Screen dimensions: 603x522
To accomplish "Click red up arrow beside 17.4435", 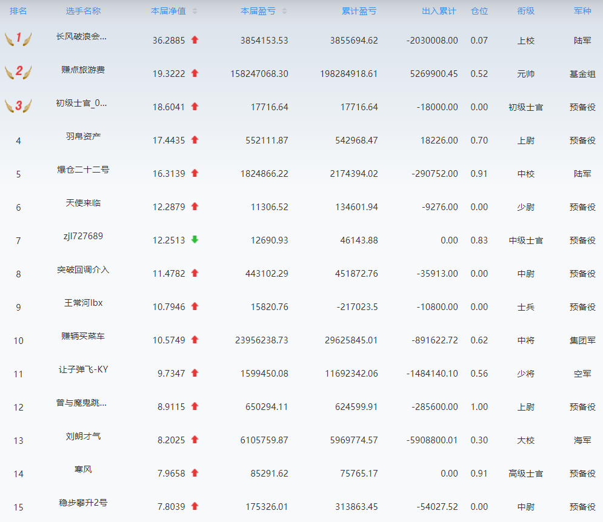I will click(x=195, y=140).
